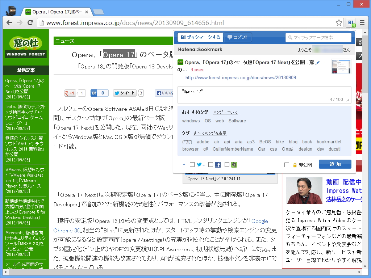371x278 pixels.
Task: Click the browser back arrow
Action: point(9,23)
